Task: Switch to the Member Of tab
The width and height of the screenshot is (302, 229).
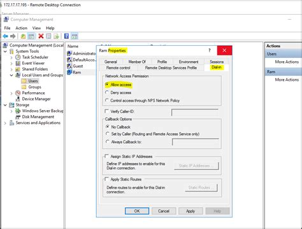Action: (x=137, y=62)
